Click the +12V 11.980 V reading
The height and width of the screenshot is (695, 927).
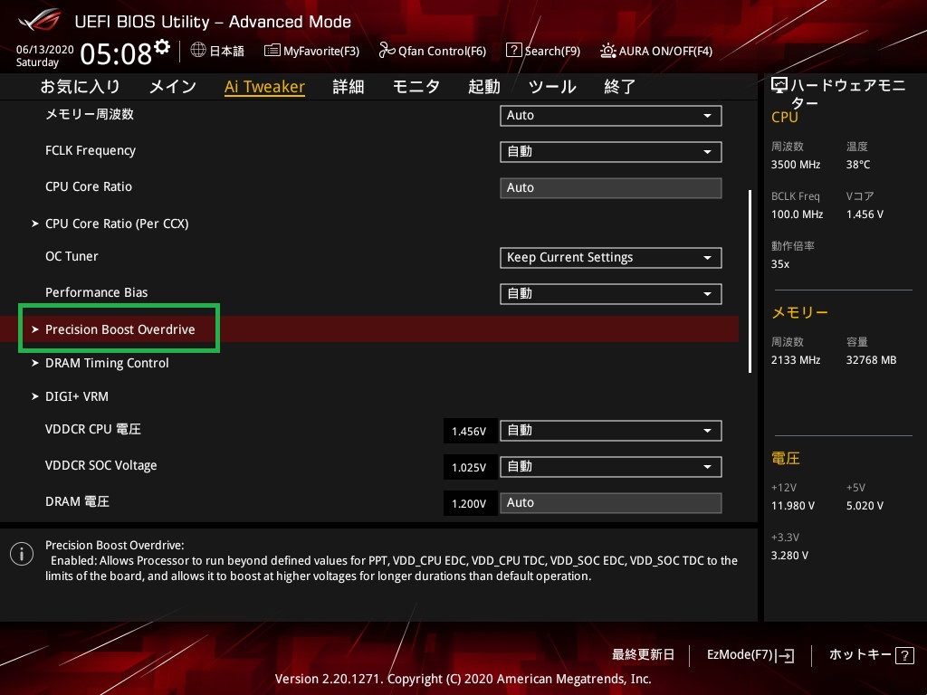pyautogui.click(x=793, y=506)
